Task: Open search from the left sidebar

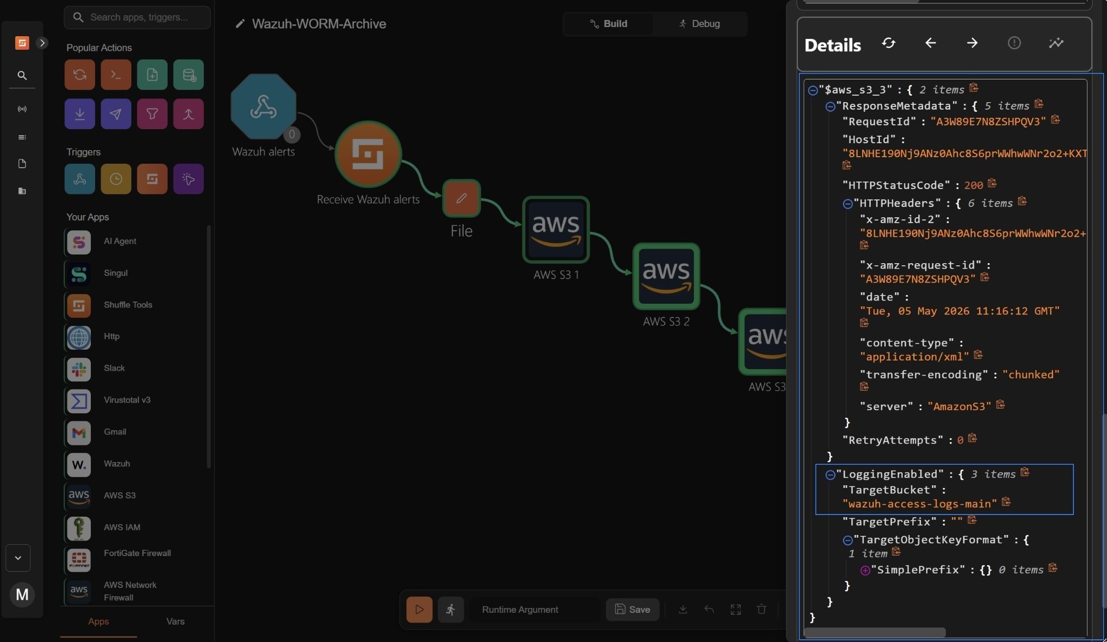Action: pos(22,76)
